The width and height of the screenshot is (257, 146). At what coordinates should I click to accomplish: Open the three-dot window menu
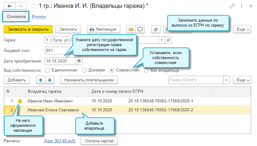pyautogui.click(x=242, y=6)
